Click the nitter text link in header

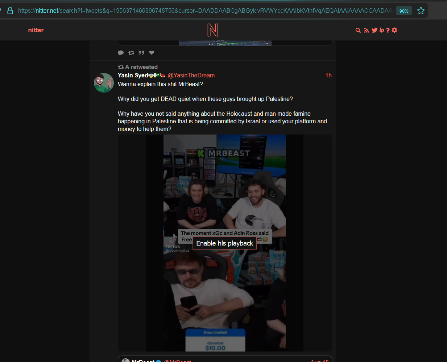pos(36,30)
